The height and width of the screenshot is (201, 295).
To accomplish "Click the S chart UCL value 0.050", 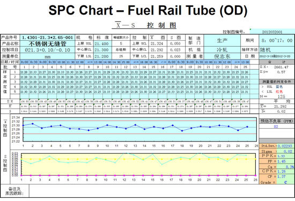I will click(176, 43).
